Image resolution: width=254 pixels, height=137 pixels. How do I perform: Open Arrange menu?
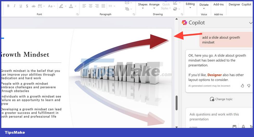click(154, 6)
